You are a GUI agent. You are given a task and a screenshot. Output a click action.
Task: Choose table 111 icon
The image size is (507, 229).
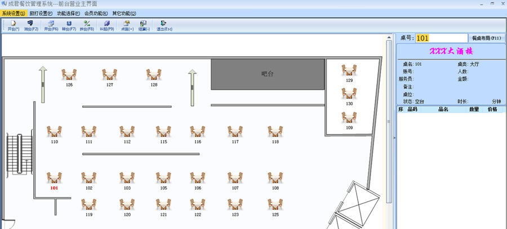point(89,131)
